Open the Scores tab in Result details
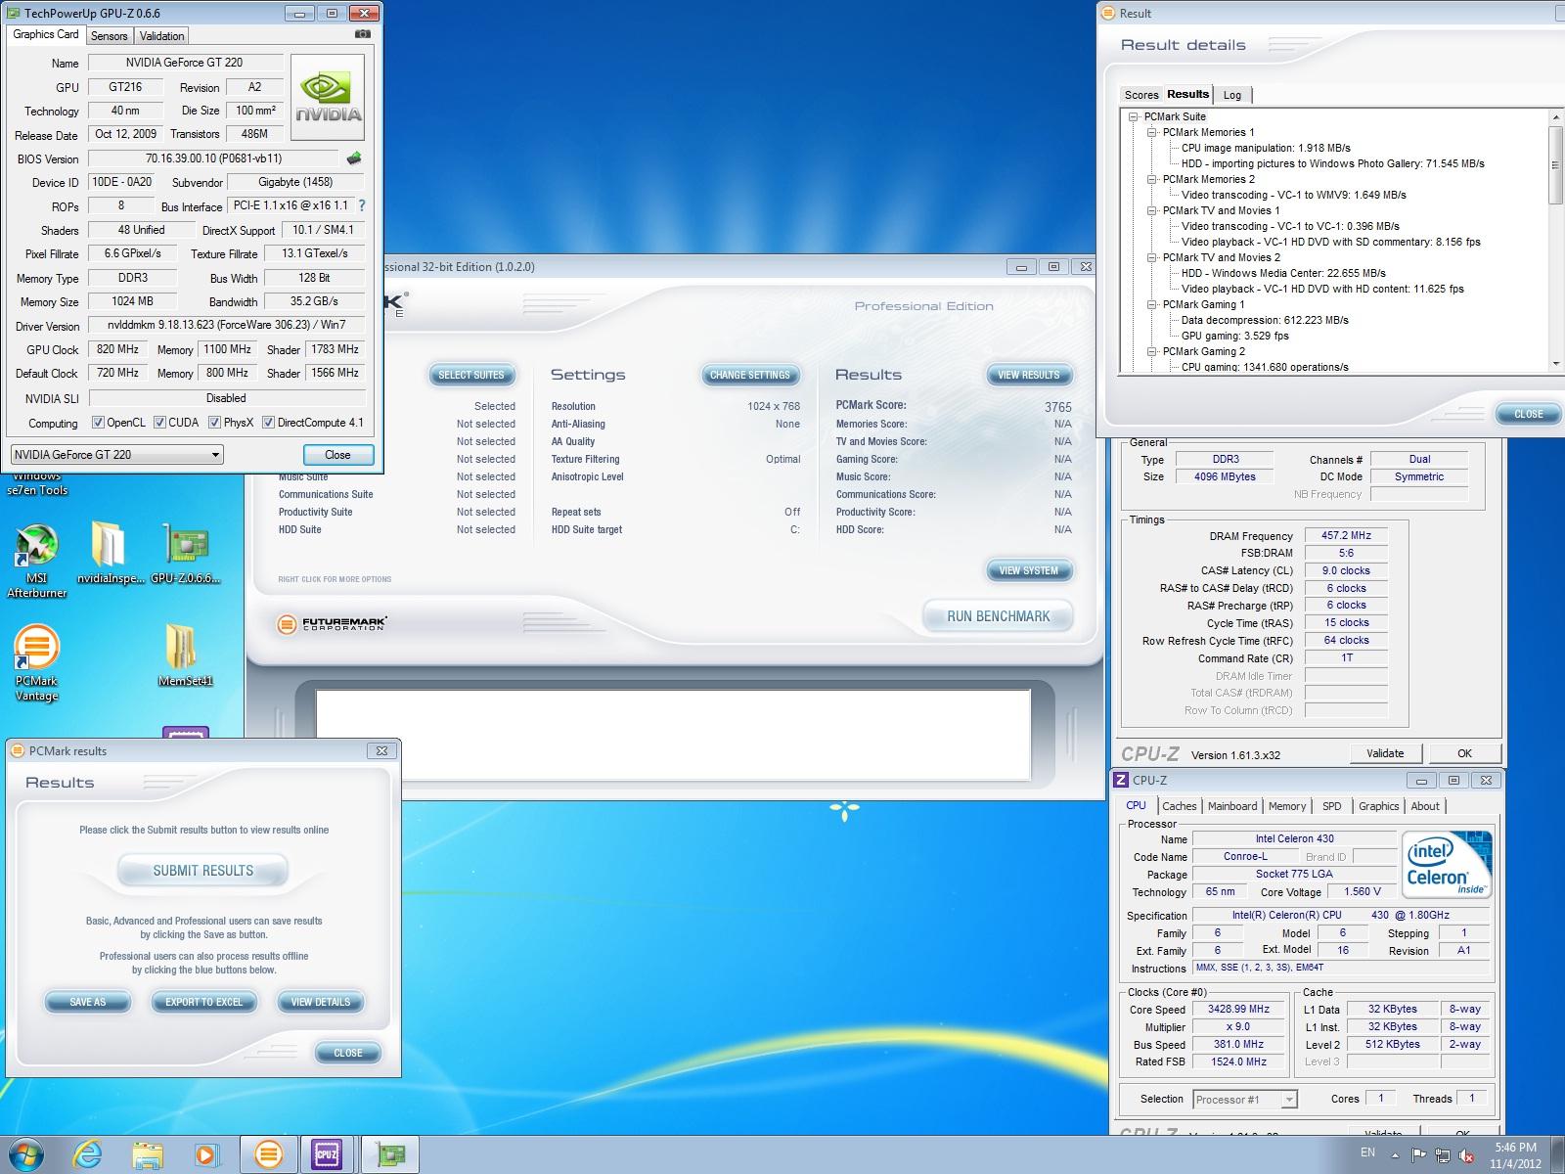This screenshot has width=1565, height=1174. (x=1141, y=95)
